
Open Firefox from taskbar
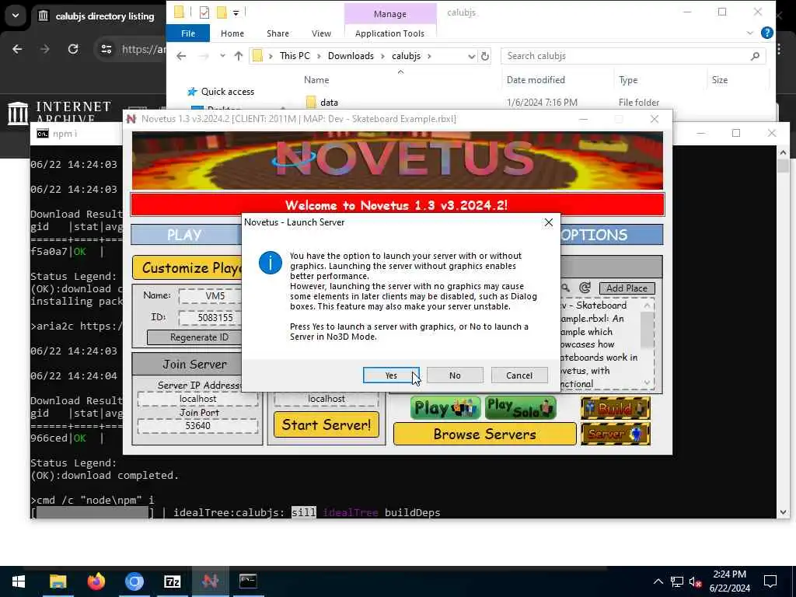tap(96, 581)
